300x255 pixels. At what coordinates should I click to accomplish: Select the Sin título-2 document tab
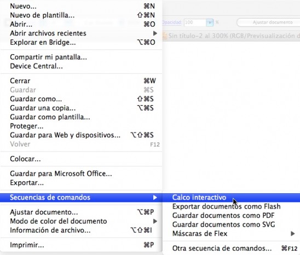(x=231, y=36)
